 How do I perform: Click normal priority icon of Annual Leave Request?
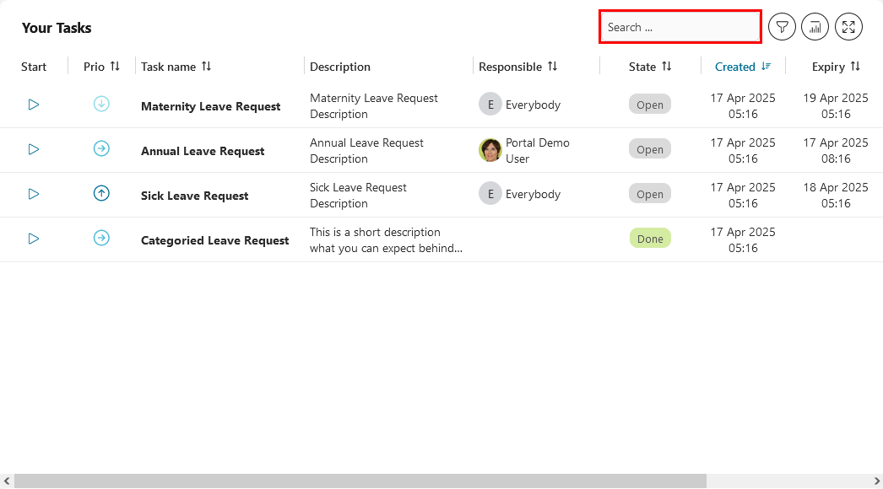pyautogui.click(x=101, y=148)
